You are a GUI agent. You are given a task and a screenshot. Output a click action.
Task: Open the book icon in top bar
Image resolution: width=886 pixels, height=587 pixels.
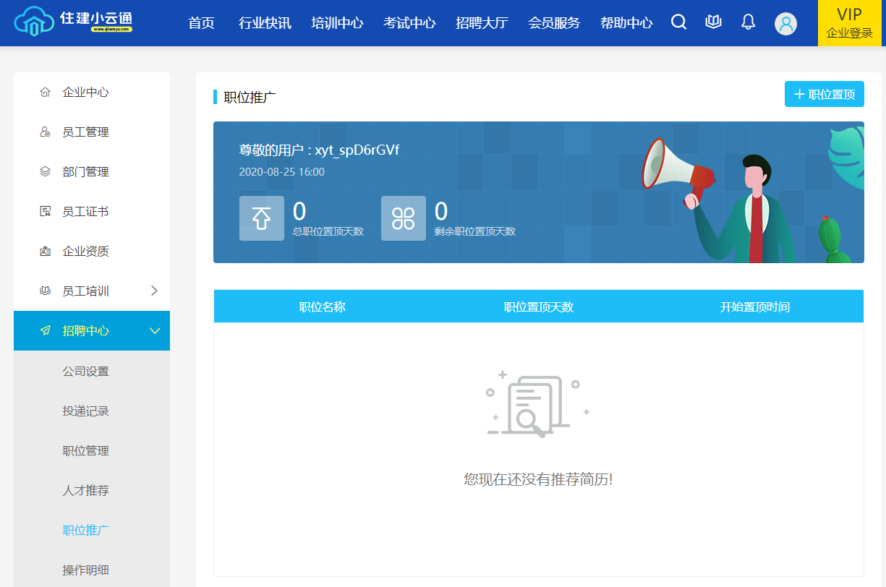[713, 22]
